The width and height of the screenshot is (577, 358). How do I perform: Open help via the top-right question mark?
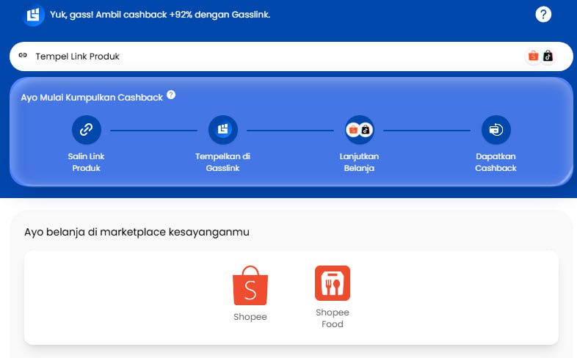point(543,14)
